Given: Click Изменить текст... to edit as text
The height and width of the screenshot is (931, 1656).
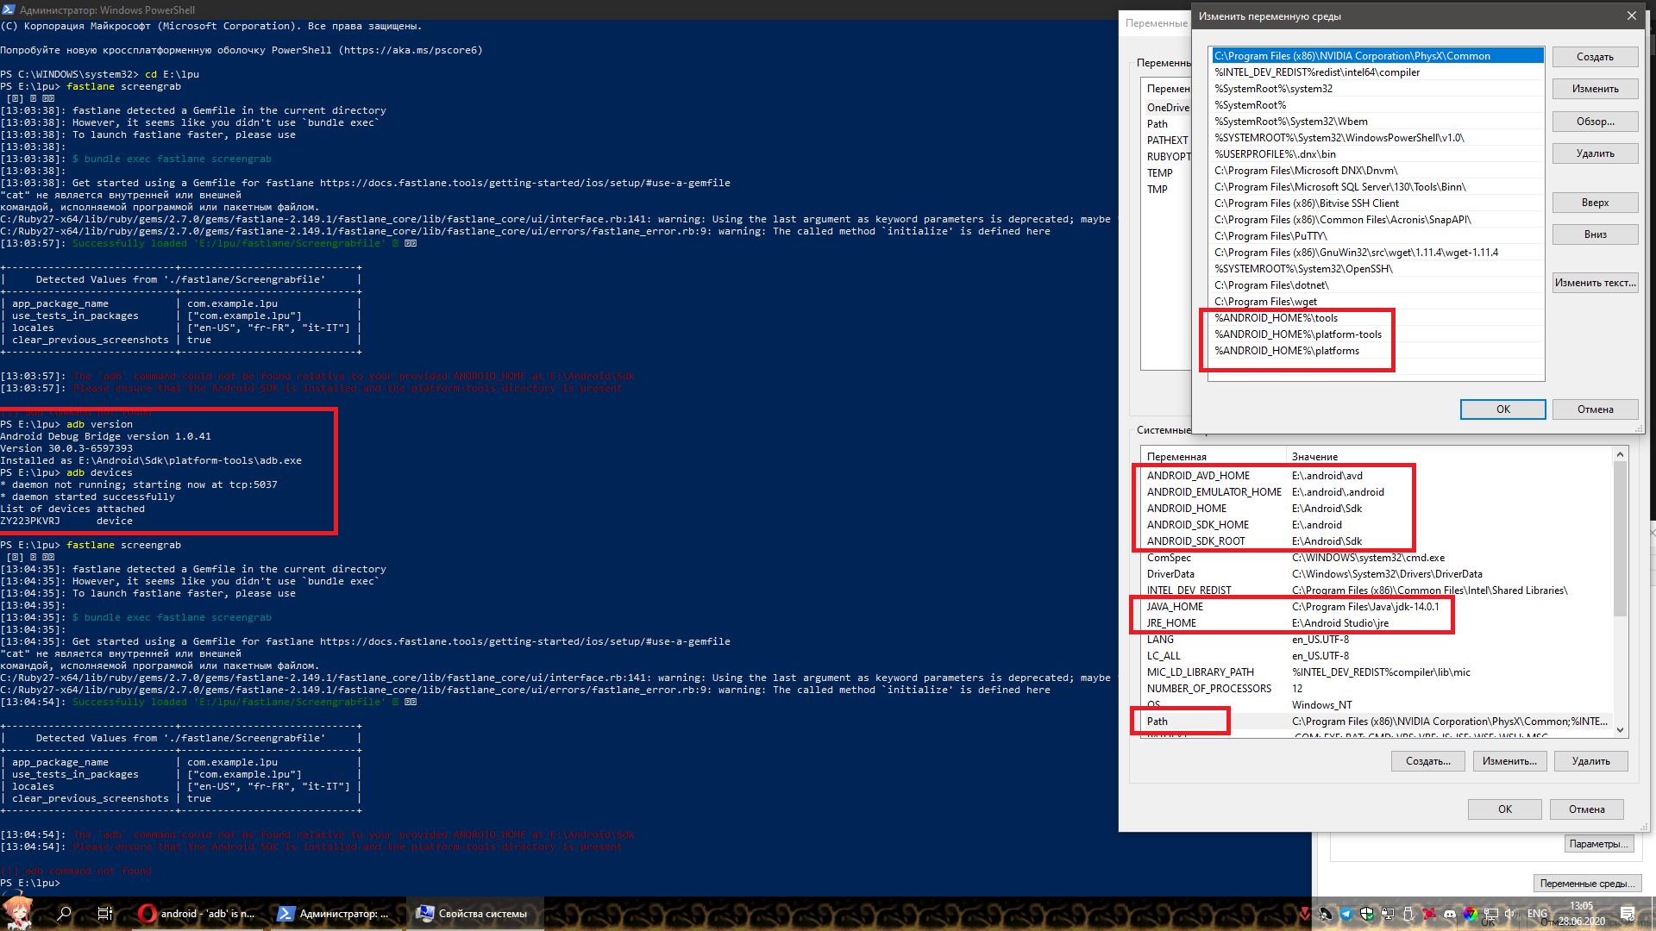Looking at the screenshot, I should pyautogui.click(x=1595, y=283).
